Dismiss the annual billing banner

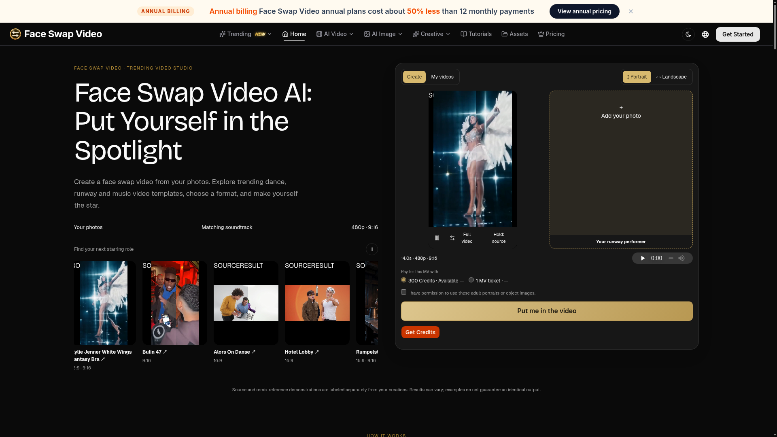coord(631,11)
